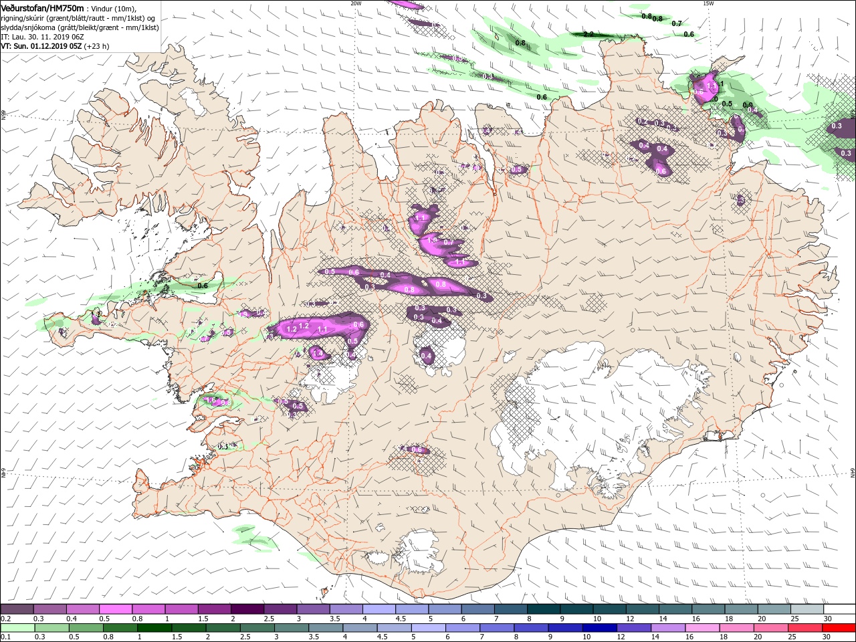The width and height of the screenshot is (856, 642).
Task: Click the '(+23 h)' forecast offset text
Action: [x=97, y=46]
